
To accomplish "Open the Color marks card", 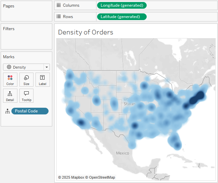I will (x=10, y=80).
